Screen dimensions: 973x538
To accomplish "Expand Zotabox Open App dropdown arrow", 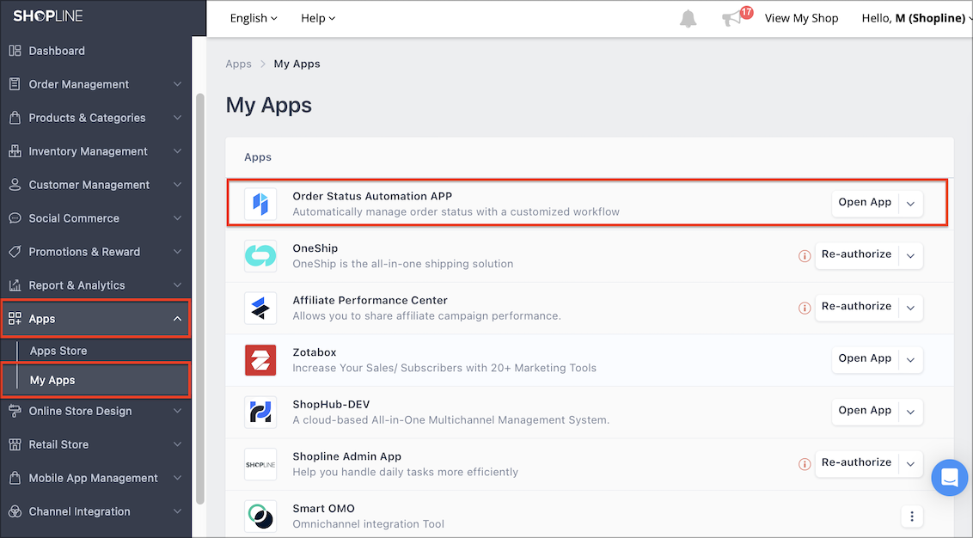I will 910,360.
